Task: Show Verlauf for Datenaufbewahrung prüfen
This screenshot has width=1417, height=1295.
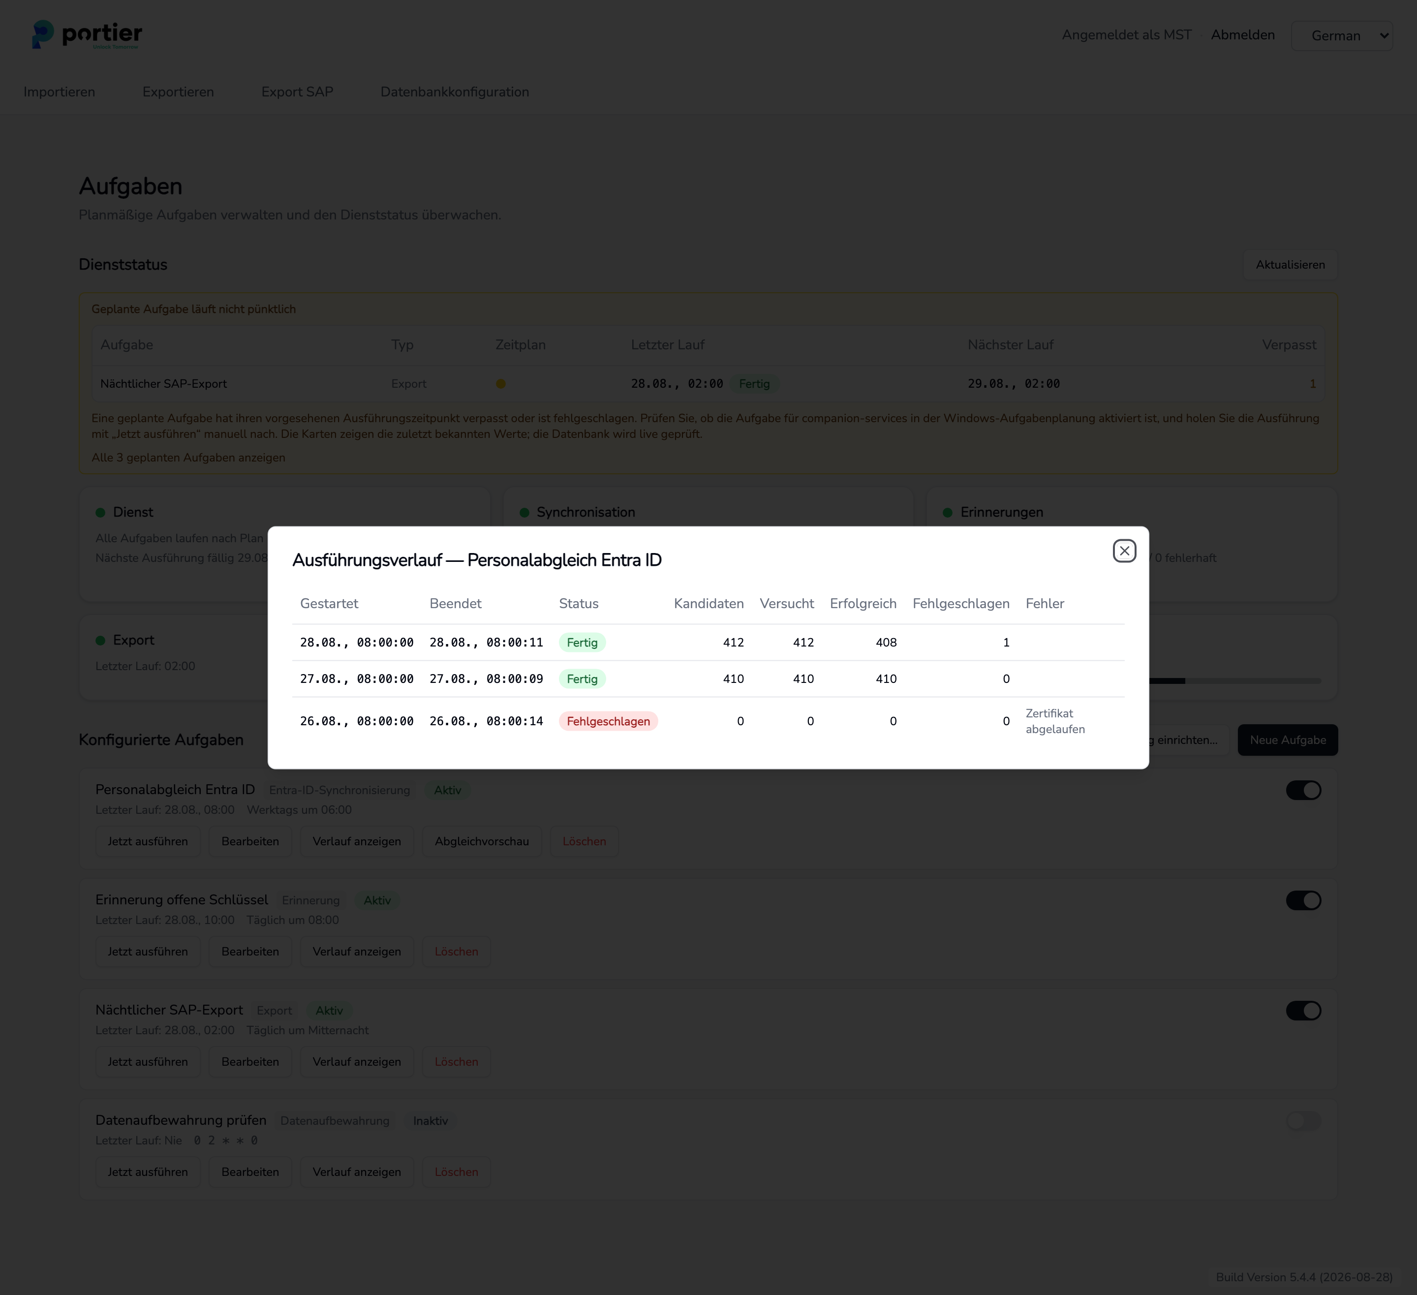Action: pyautogui.click(x=357, y=1172)
